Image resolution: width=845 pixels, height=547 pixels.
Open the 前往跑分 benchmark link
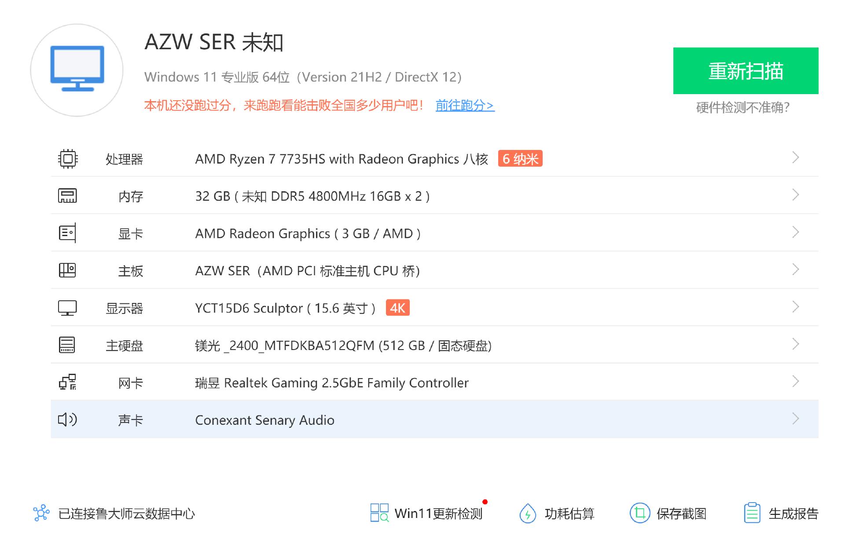coord(464,106)
